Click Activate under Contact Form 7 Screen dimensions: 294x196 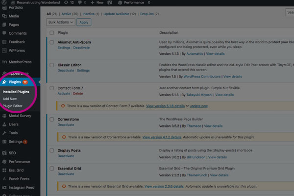point(64,93)
